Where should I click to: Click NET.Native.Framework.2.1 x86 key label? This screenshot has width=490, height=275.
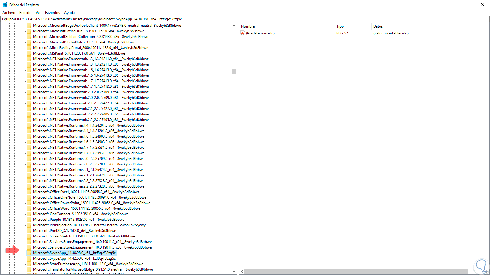tap(91, 109)
